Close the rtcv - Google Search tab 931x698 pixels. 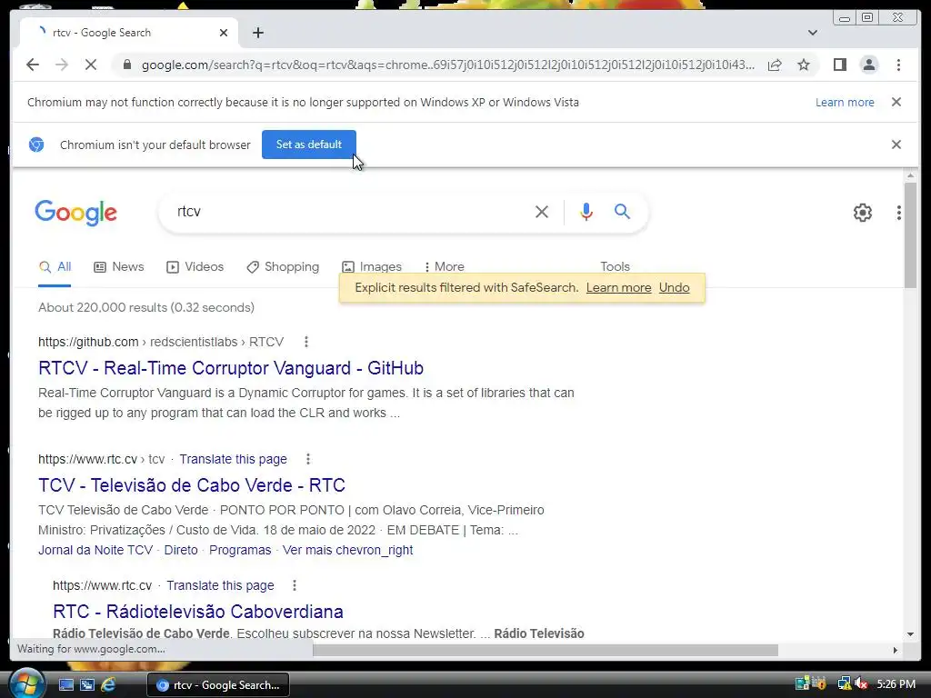coord(224,33)
